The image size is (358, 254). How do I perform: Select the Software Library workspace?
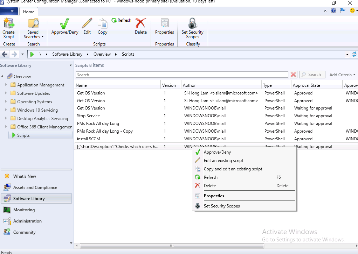point(36,199)
